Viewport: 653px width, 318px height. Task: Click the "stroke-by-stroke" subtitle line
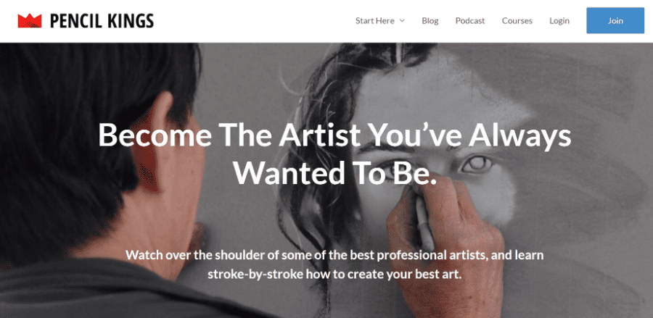click(334, 275)
